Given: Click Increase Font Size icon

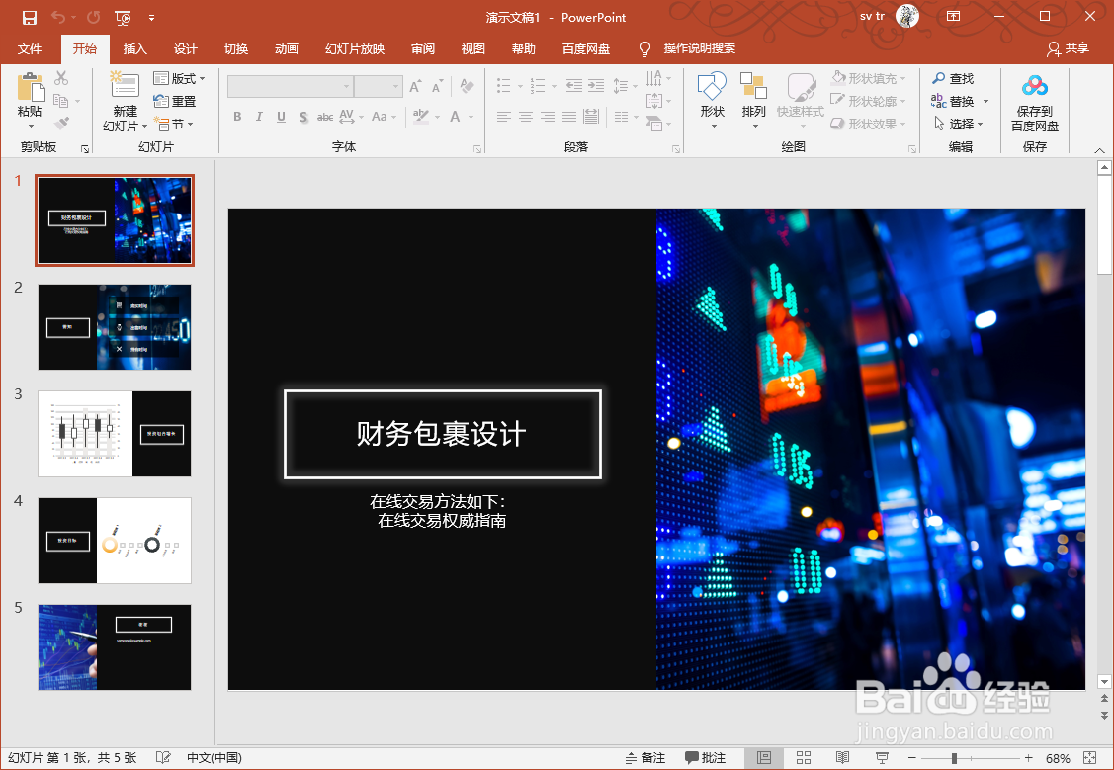Looking at the screenshot, I should pos(415,87).
